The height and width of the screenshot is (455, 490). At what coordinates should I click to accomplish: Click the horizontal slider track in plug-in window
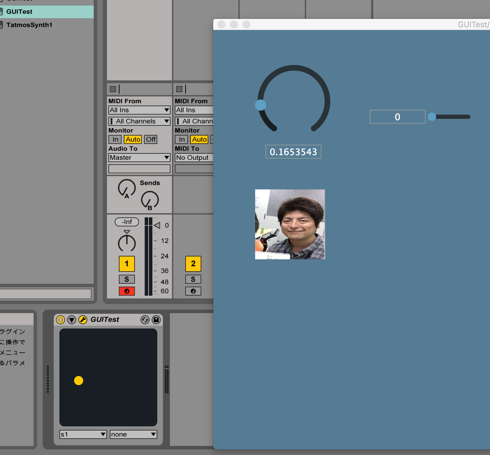(x=453, y=117)
